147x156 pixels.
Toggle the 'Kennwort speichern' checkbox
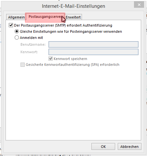[x=51, y=59]
